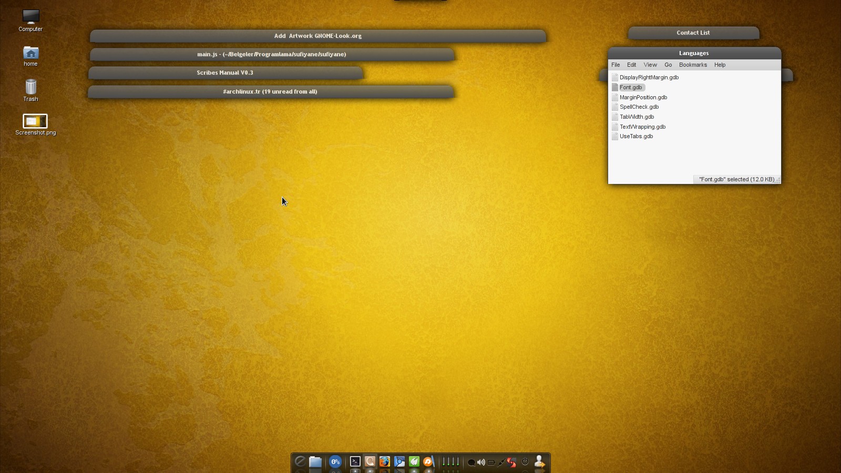
Task: Select the Screenshot.png file thumbnail
Action: (35, 121)
